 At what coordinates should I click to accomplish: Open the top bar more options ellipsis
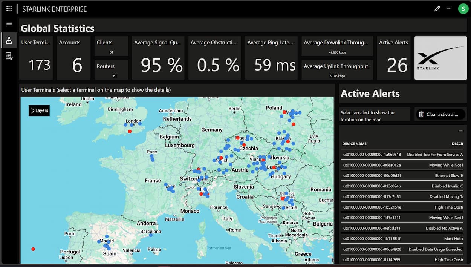(x=449, y=9)
